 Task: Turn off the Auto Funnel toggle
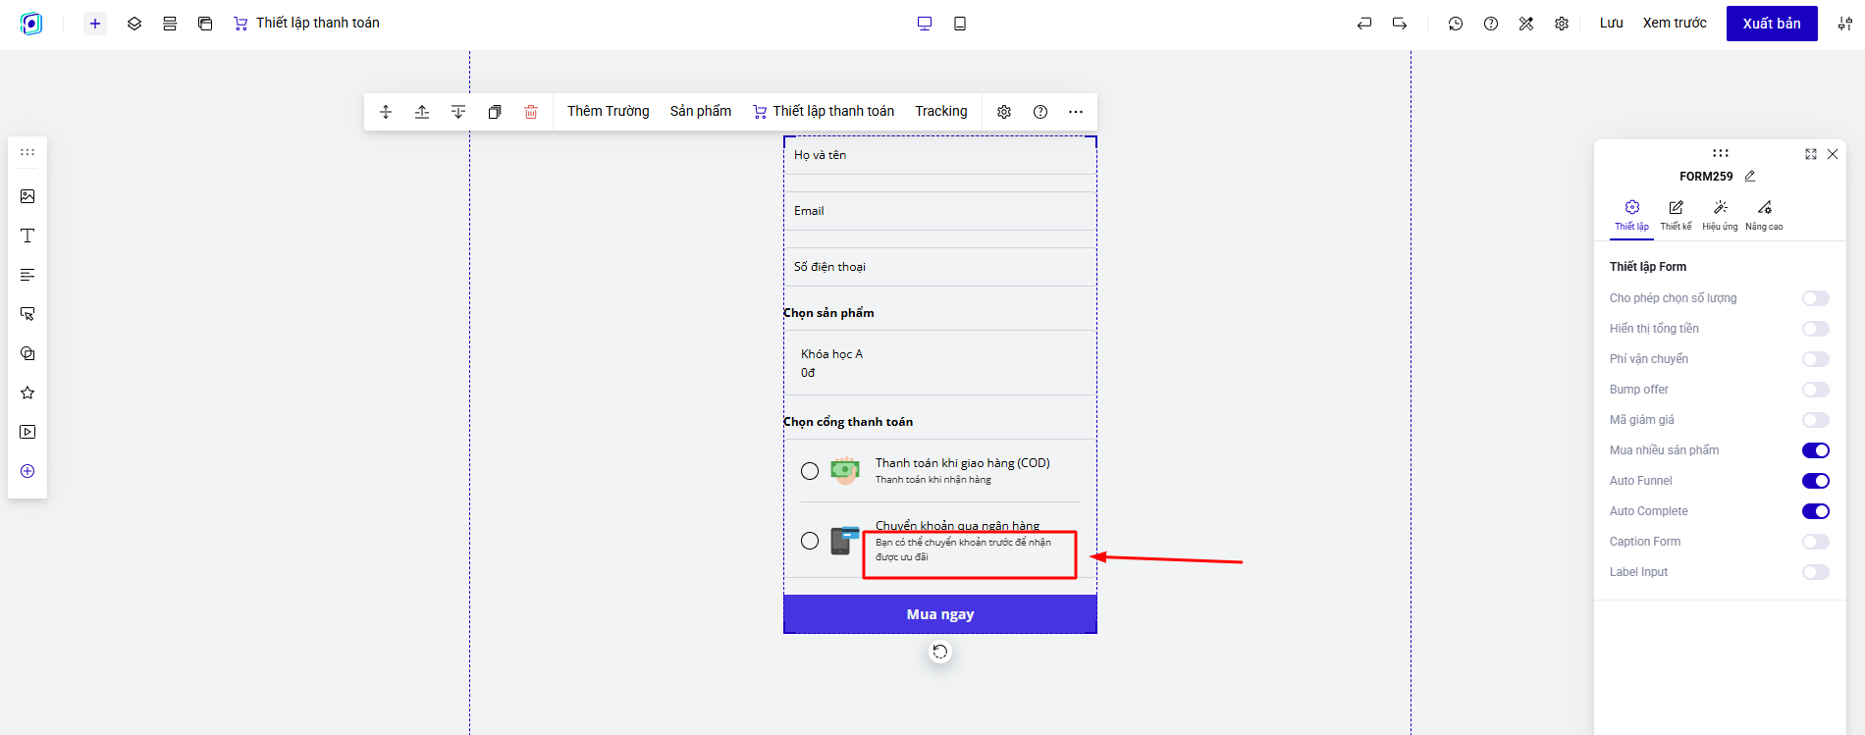click(x=1815, y=481)
